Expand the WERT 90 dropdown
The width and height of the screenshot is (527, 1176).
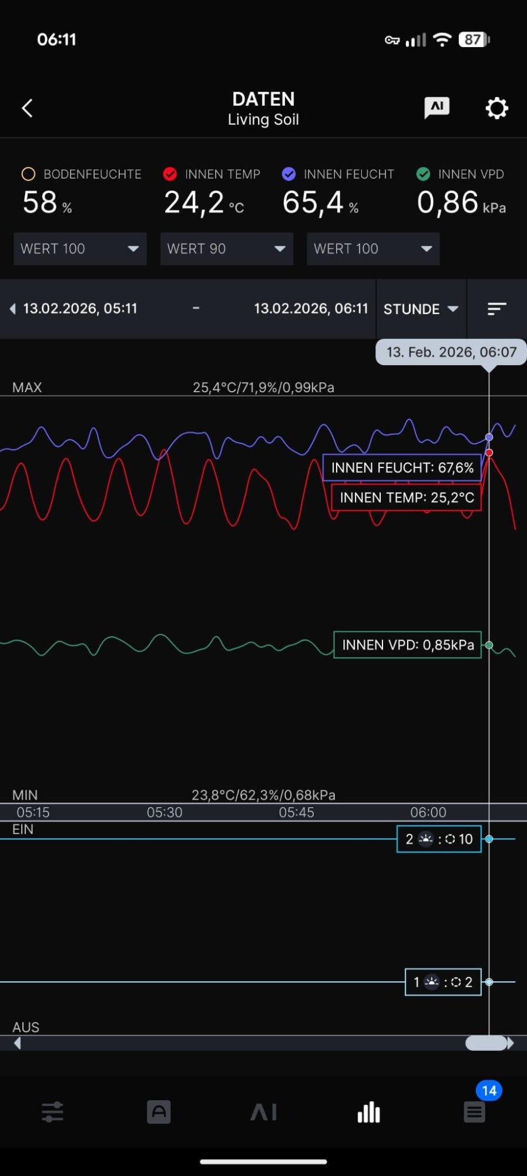226,249
